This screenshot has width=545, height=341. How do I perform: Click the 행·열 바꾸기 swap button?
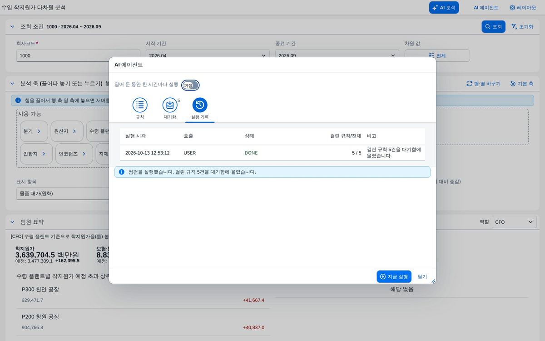coord(484,84)
